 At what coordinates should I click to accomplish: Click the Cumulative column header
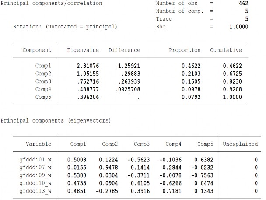pyautogui.click(x=225, y=50)
